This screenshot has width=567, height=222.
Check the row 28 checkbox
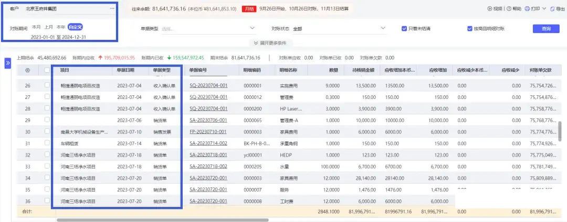tap(47, 108)
